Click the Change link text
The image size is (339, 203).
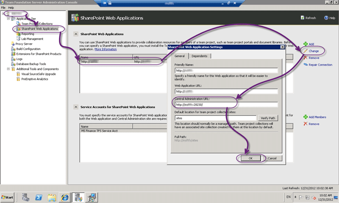tap(314, 51)
